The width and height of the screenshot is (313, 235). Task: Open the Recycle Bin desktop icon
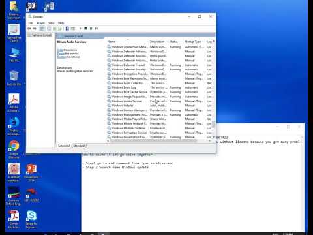(14, 78)
